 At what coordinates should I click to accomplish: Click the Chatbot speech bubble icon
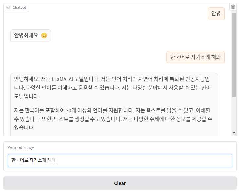(x=8, y=7)
